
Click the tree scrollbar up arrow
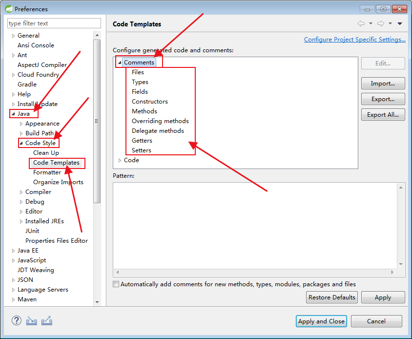tap(97, 35)
